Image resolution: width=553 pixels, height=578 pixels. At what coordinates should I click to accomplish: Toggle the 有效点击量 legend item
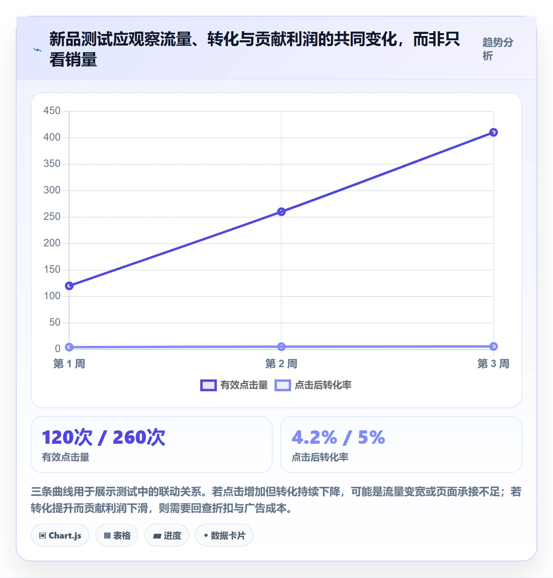point(234,385)
